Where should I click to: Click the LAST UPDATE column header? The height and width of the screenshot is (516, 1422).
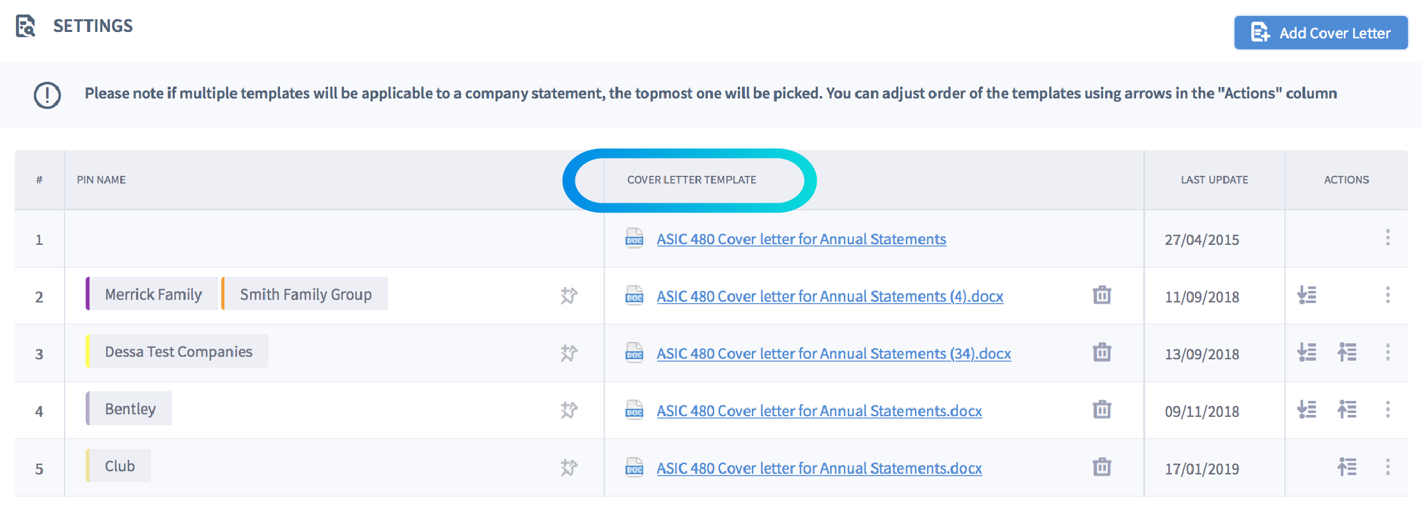pyautogui.click(x=1214, y=180)
